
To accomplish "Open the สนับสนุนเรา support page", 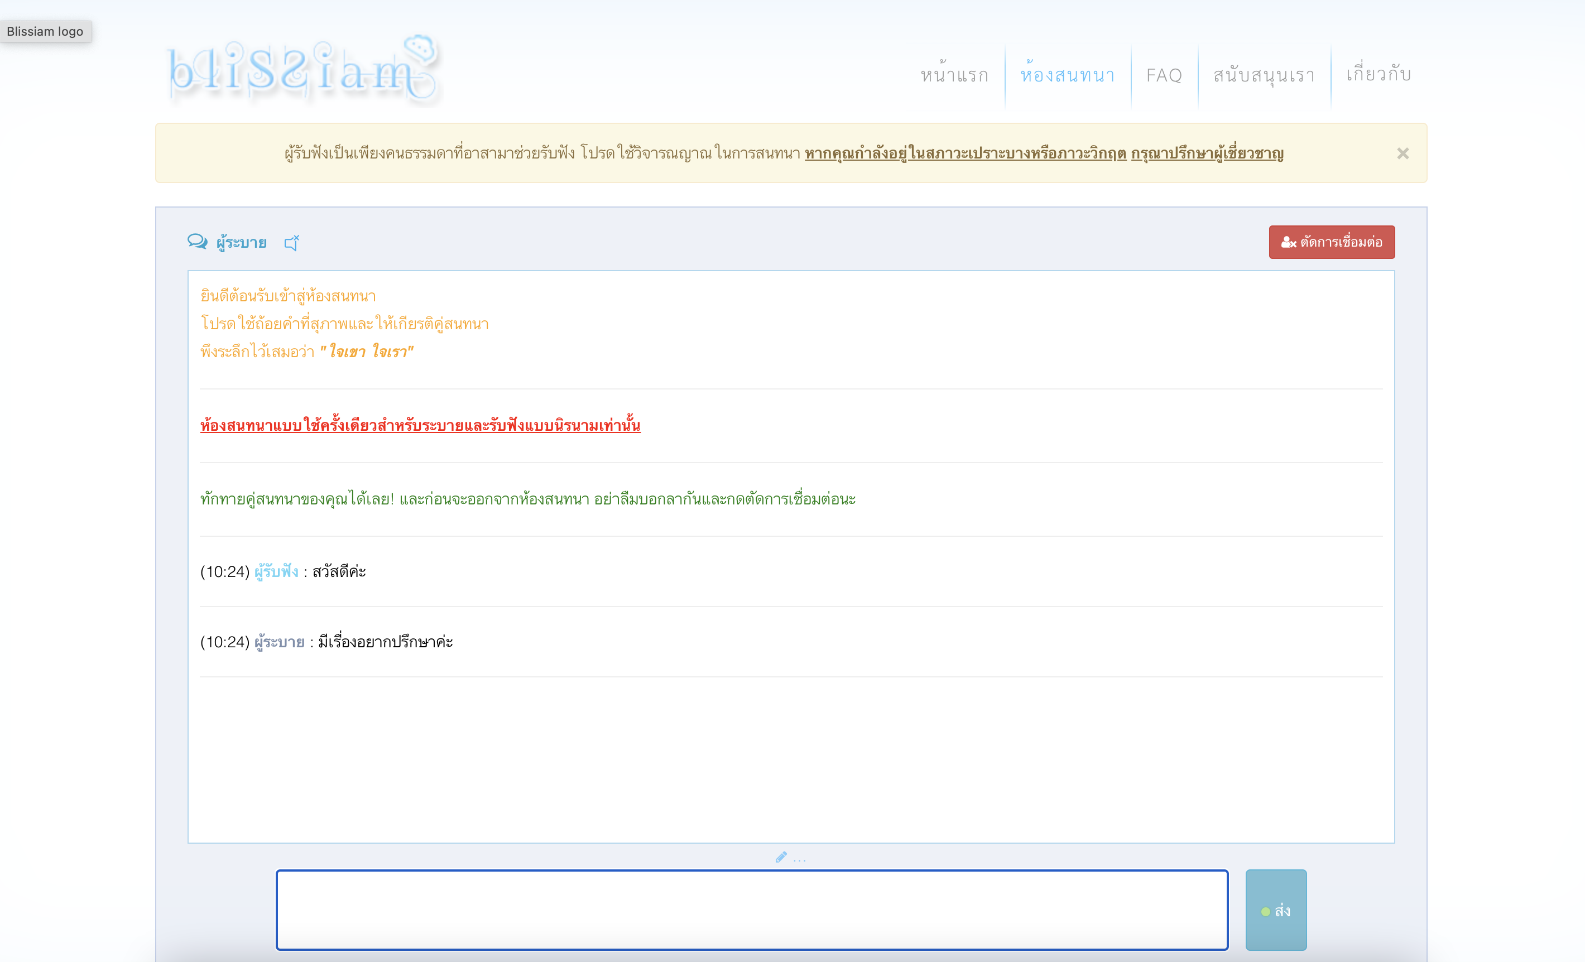I will point(1264,75).
